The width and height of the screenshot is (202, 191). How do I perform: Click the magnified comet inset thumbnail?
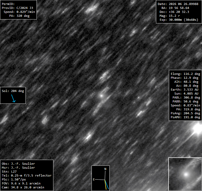185,174
